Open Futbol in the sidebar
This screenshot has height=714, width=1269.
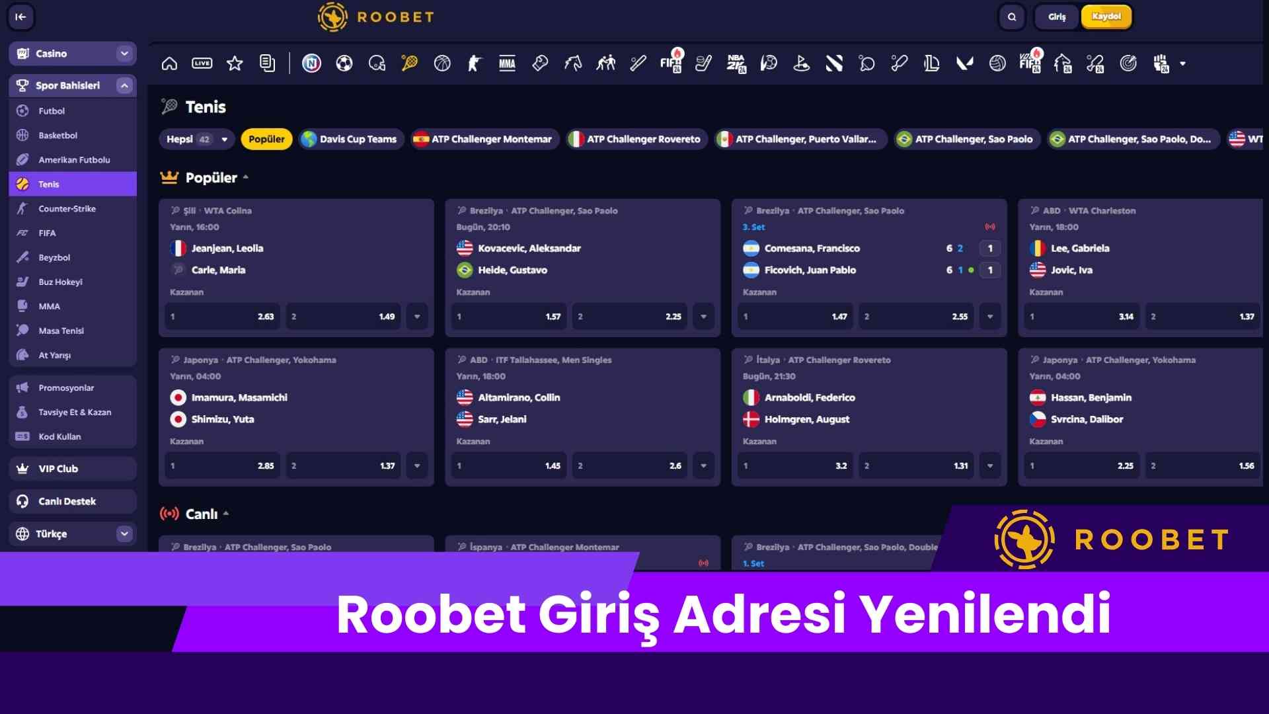click(x=73, y=111)
